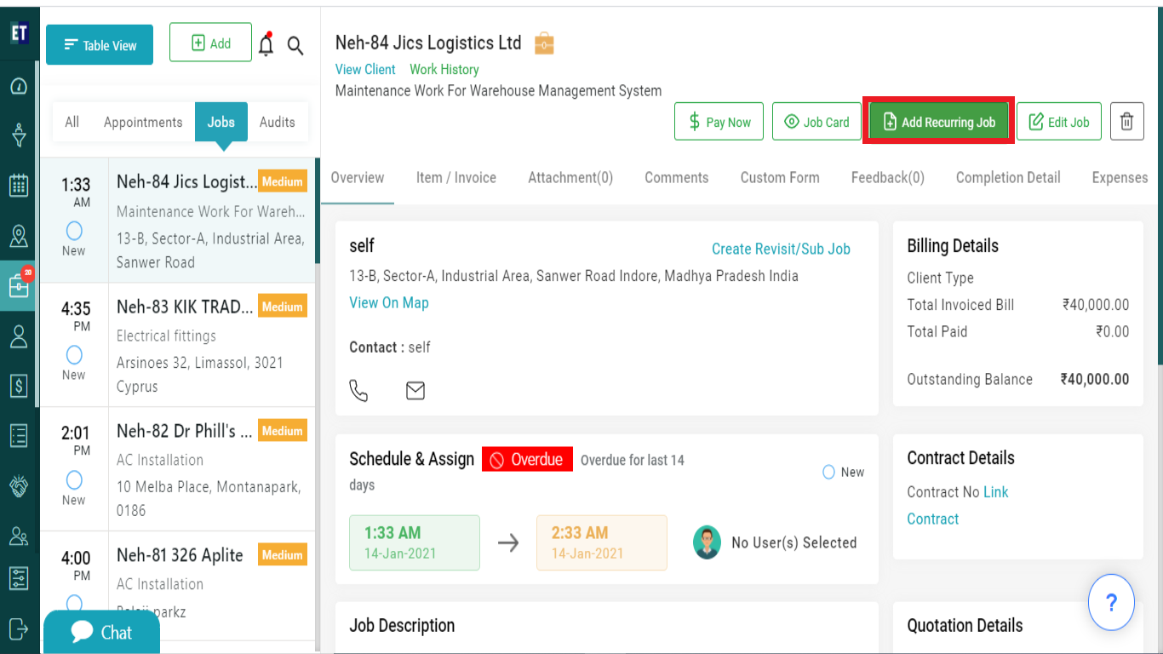Screen dimensions: 1163x654
Task: Click Add Recurring Job button
Action: (x=938, y=122)
